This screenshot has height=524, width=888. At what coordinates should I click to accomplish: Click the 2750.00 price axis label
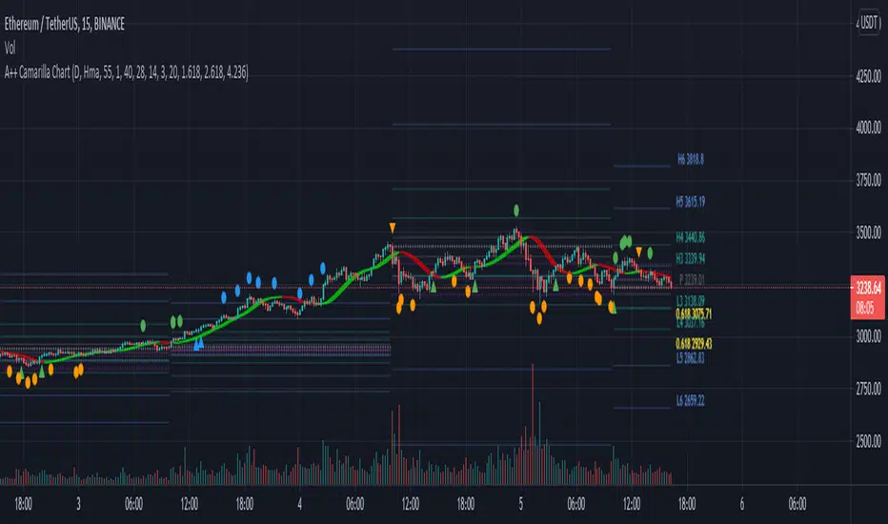pos(868,389)
